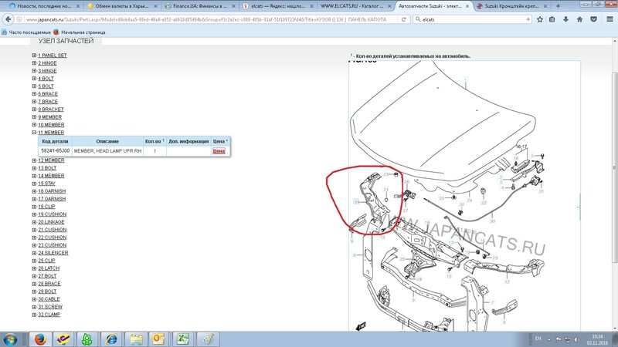This screenshot has width=618, height=347.
Task: Show site info icon in address bar
Action: click(19, 19)
